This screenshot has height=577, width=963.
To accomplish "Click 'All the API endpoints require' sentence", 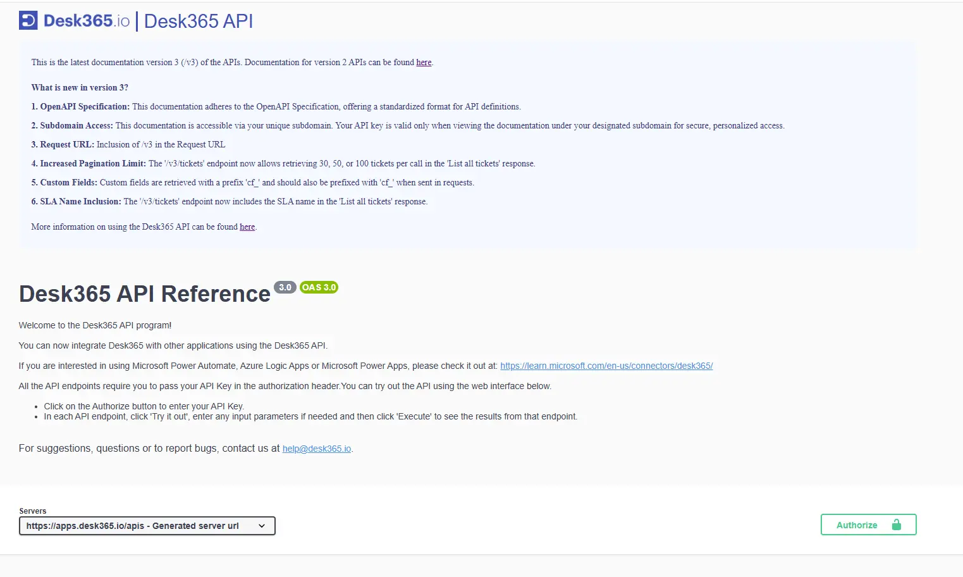I will tap(285, 386).
